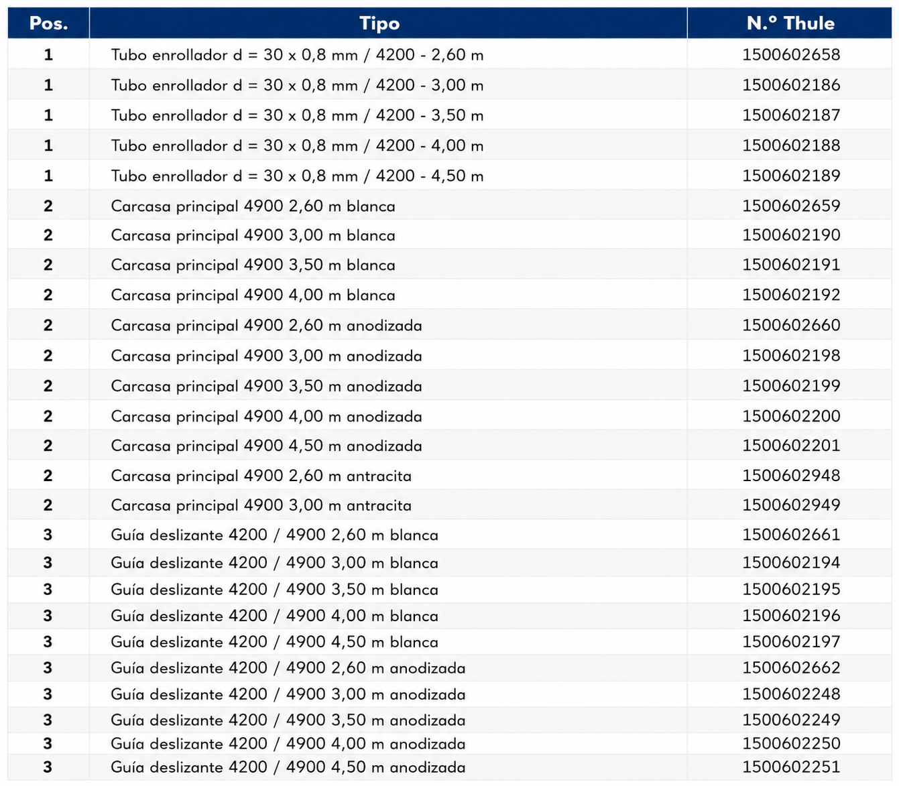Select part number 1500602948

click(791, 476)
